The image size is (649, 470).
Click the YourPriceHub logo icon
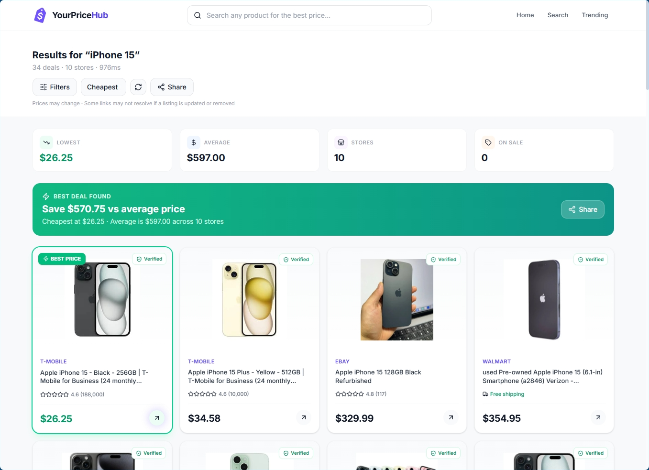tap(40, 15)
